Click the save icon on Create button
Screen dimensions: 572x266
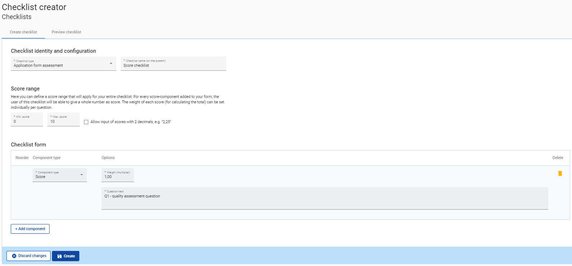click(x=60, y=256)
